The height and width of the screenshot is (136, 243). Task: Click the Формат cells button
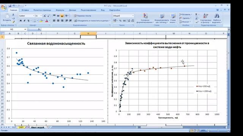(x=185, y=22)
